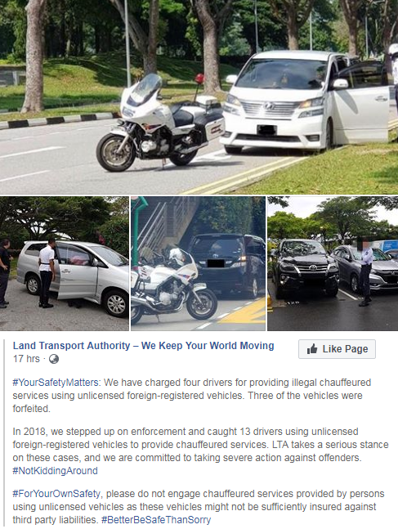The image size is (398, 529).
Task: Click the officer in white shirt beside silver van
Action: click(47, 272)
